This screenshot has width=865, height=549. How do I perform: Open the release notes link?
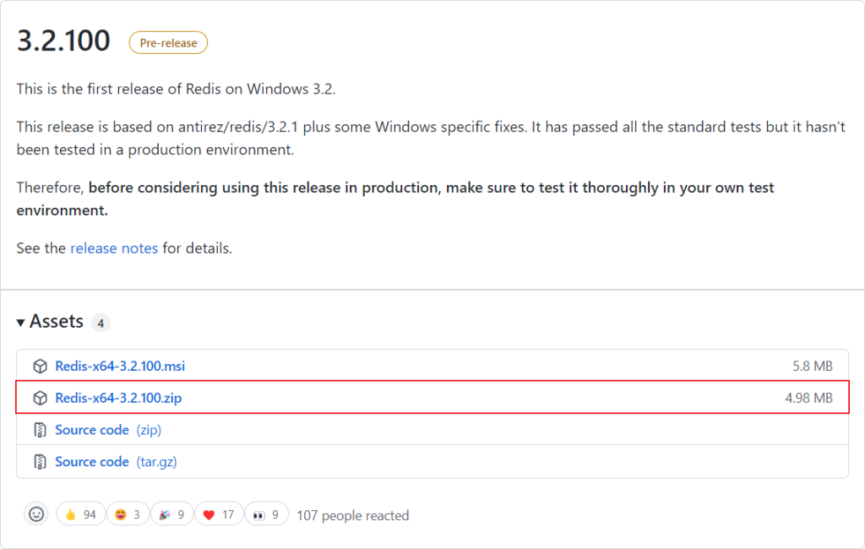point(114,248)
